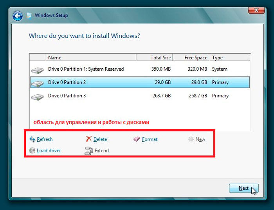Sort by the Free Space column header

click(x=191, y=57)
